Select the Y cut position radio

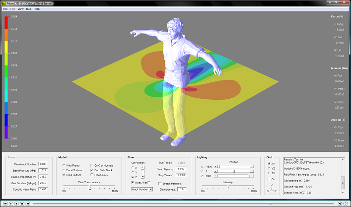point(133,172)
